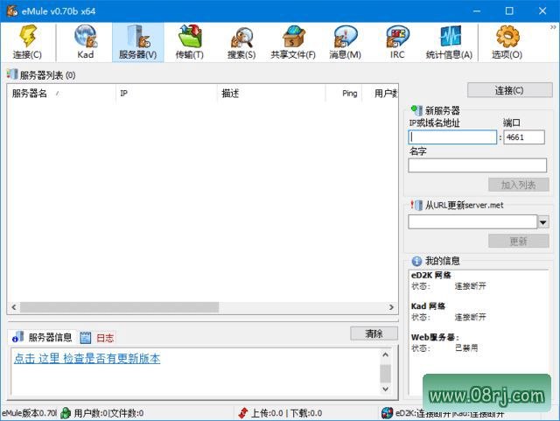
Task: Open the 选项(O) options gear icon
Action: [x=507, y=42]
